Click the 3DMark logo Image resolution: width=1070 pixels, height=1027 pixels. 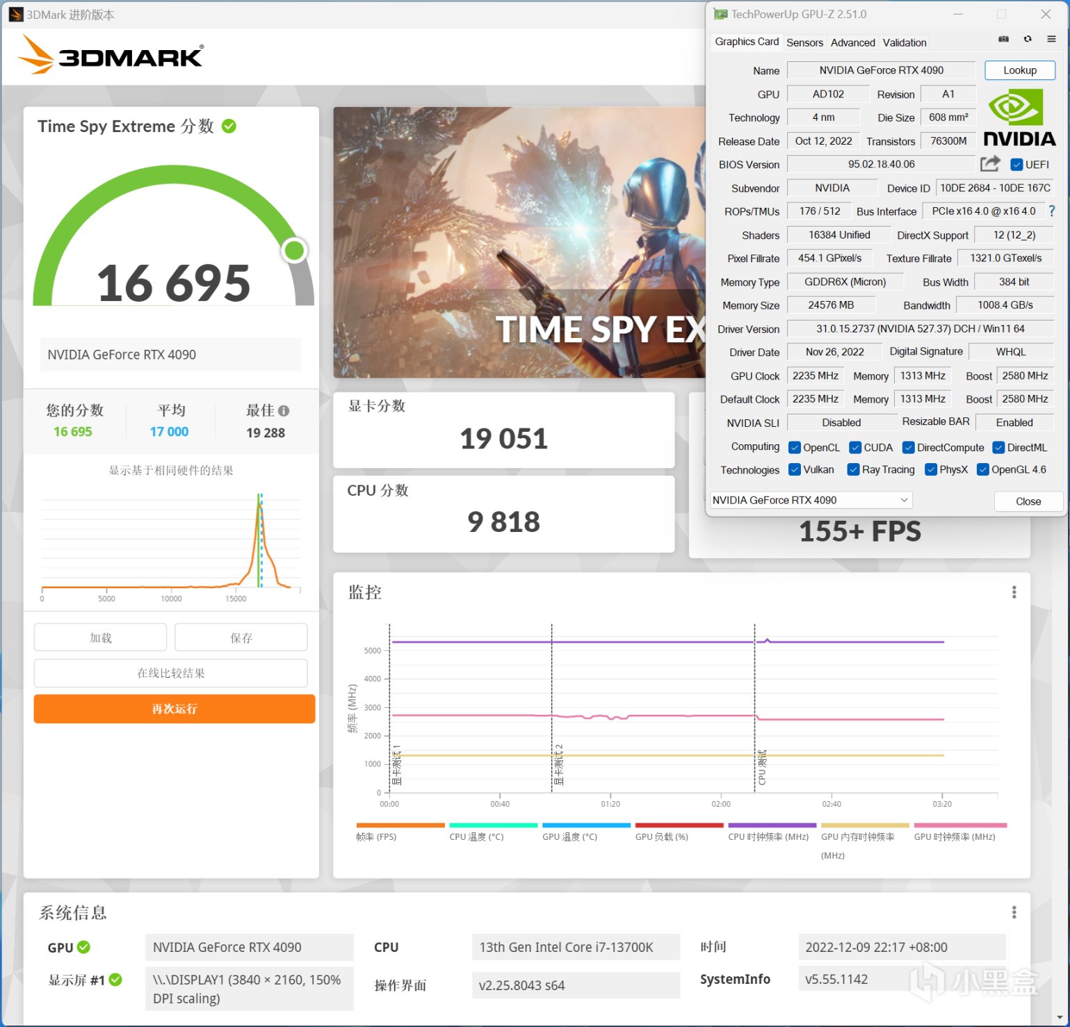pyautogui.click(x=110, y=54)
